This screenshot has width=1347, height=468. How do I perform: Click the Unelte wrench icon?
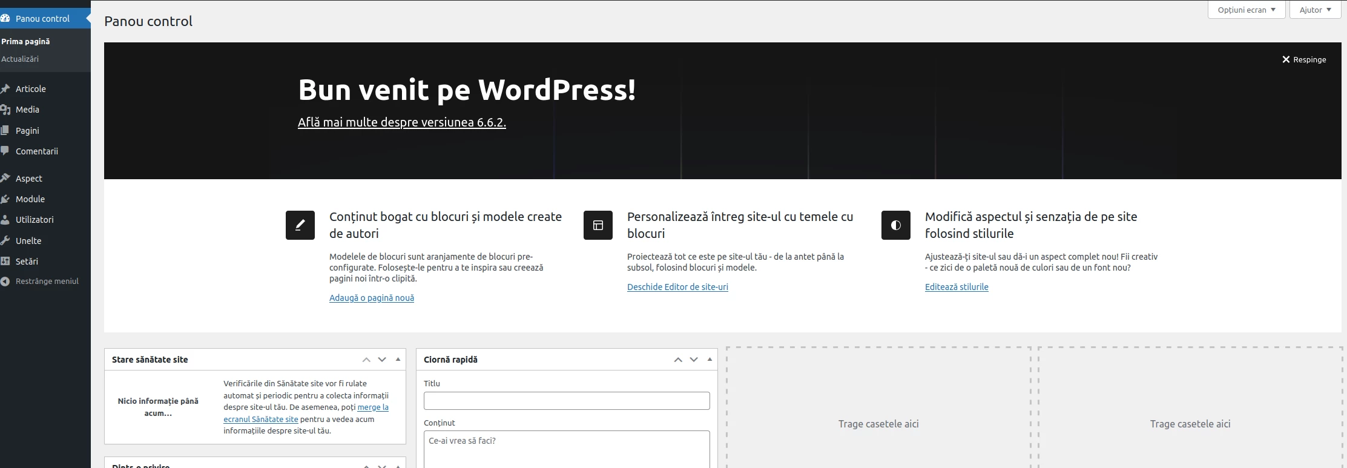(5, 241)
